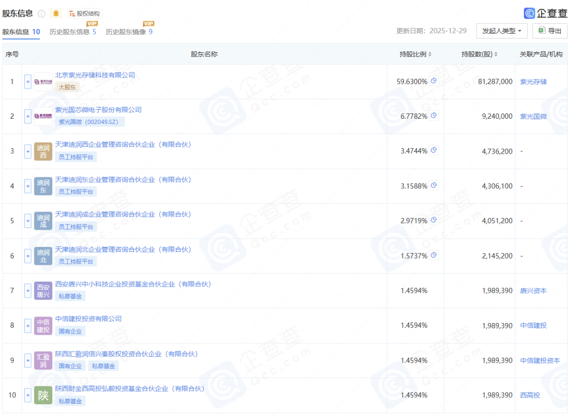Viewport: 570px width, 418px height.
Task: Click the 迪润东 logo tile
Action: click(x=43, y=186)
